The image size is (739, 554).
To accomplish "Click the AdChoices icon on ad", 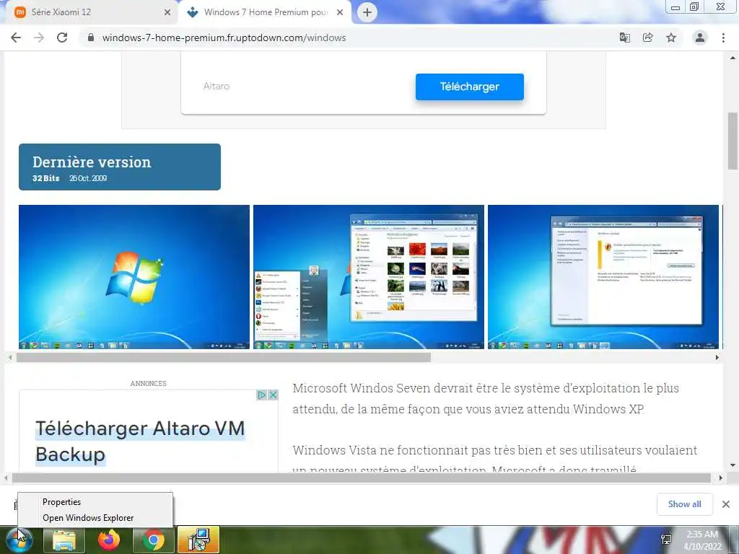I will (262, 395).
